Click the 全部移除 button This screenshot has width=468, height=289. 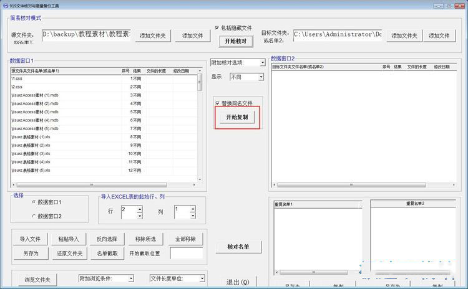186,239
